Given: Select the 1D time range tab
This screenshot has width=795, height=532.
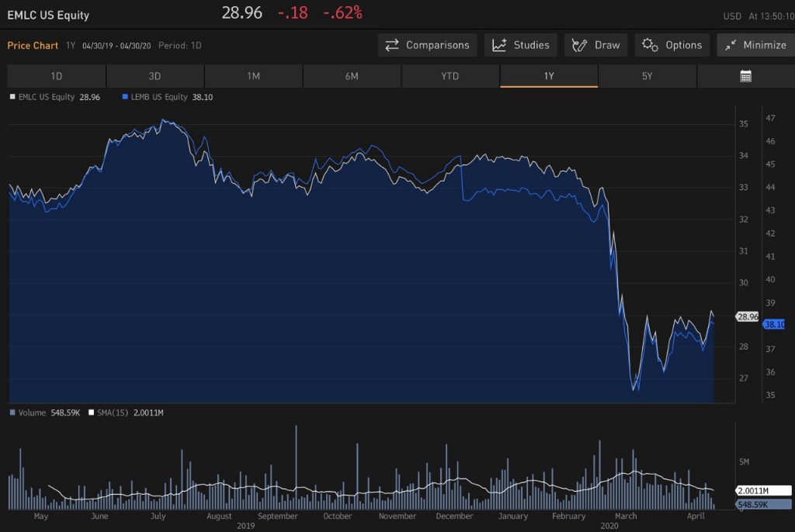Looking at the screenshot, I should [56, 76].
